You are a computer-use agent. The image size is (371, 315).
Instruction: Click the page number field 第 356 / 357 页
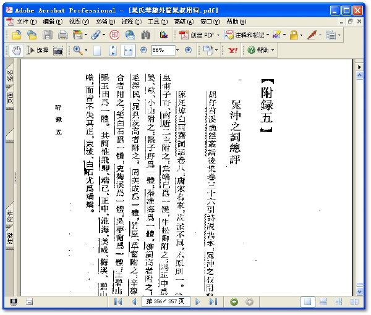pyautogui.click(x=166, y=301)
